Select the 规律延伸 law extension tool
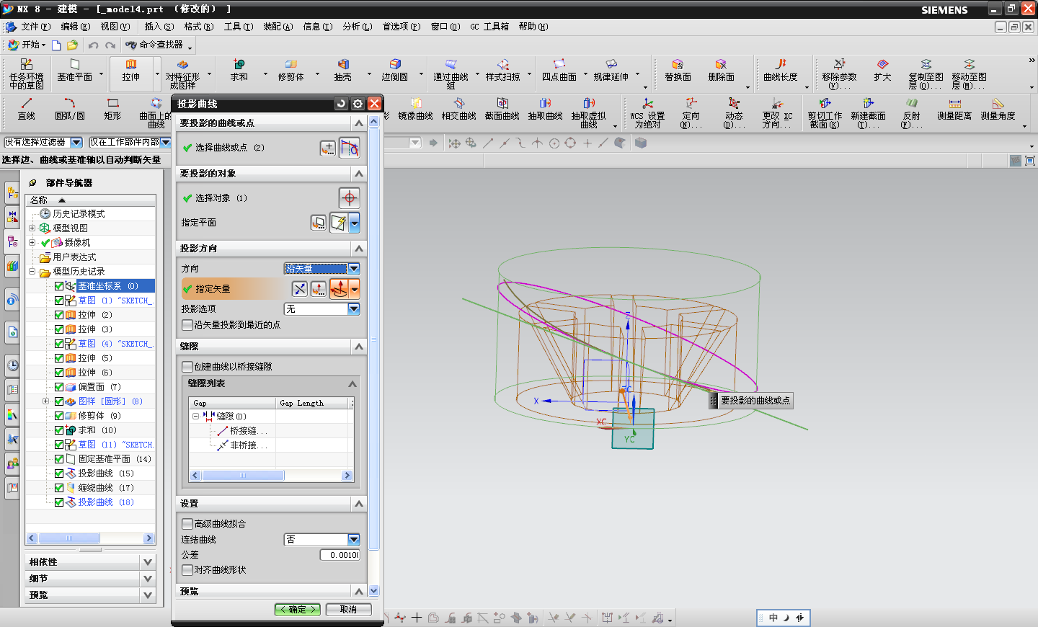1038x627 pixels. 611,71
